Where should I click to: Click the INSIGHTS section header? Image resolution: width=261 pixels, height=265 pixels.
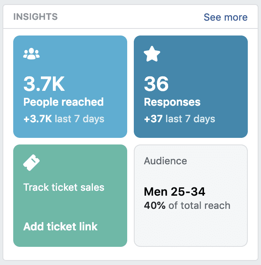[35, 17]
